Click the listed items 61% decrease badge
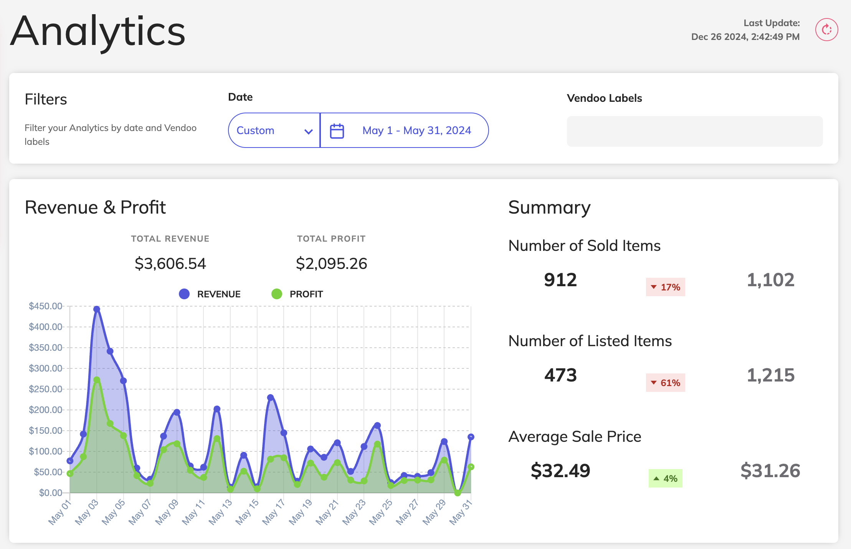851x549 pixels. pyautogui.click(x=665, y=383)
